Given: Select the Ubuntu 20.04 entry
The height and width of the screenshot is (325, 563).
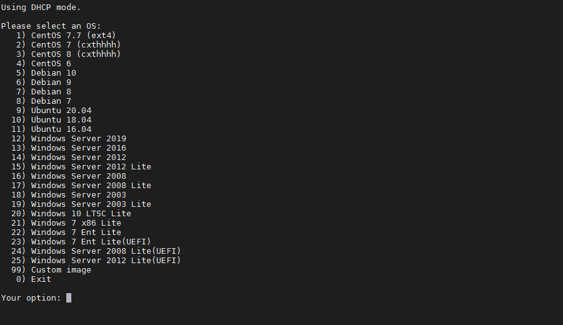Looking at the screenshot, I should 61,111.
